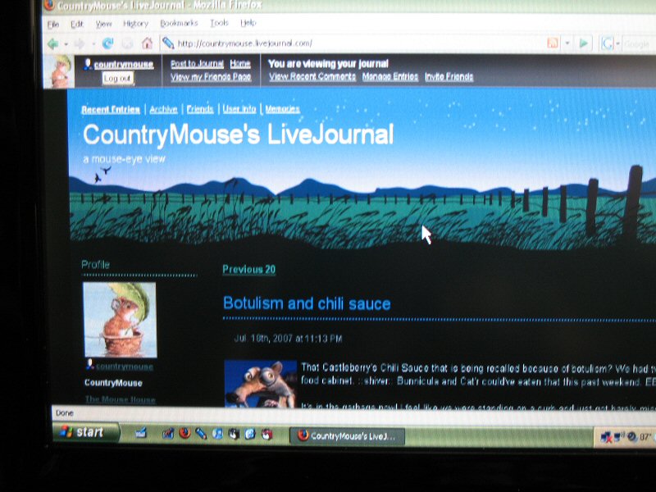Click the Home link in the LiveJournal bar
The width and height of the screenshot is (656, 492).
click(x=240, y=64)
